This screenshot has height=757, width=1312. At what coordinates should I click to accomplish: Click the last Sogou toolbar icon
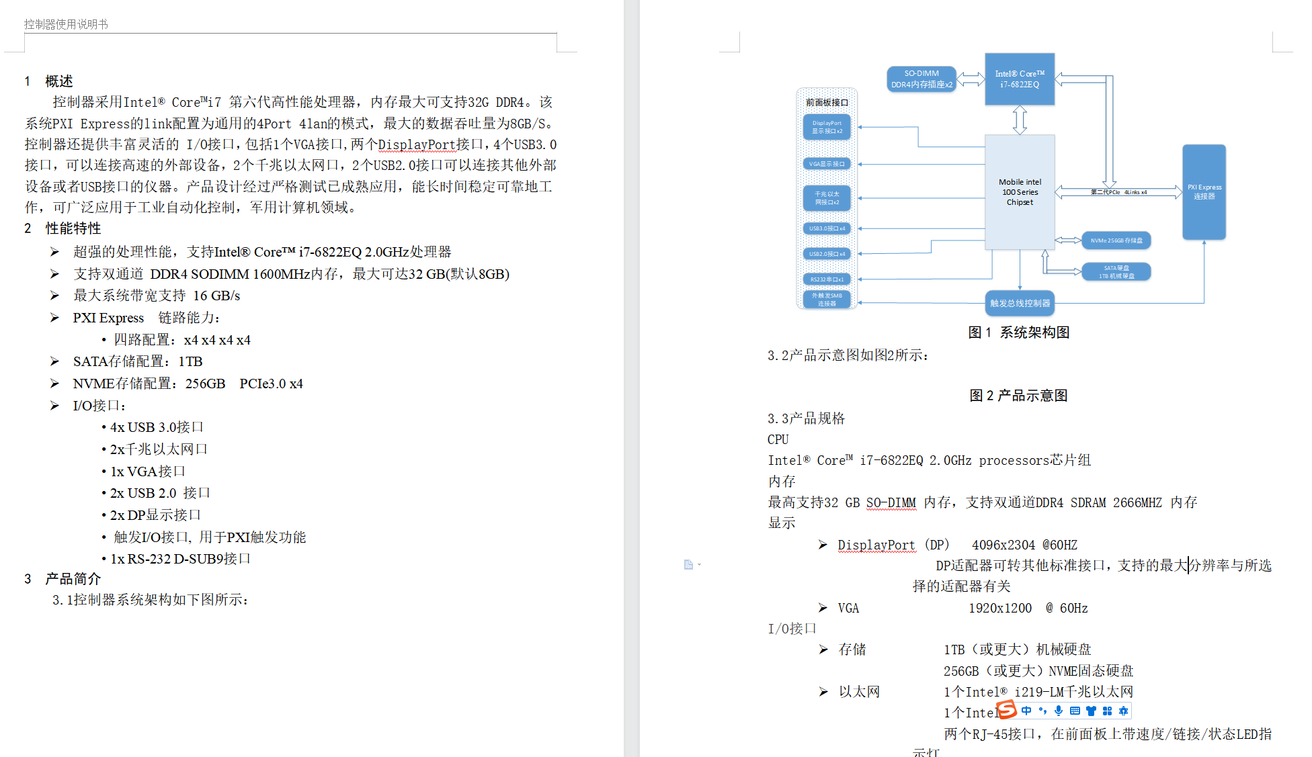coord(1123,711)
